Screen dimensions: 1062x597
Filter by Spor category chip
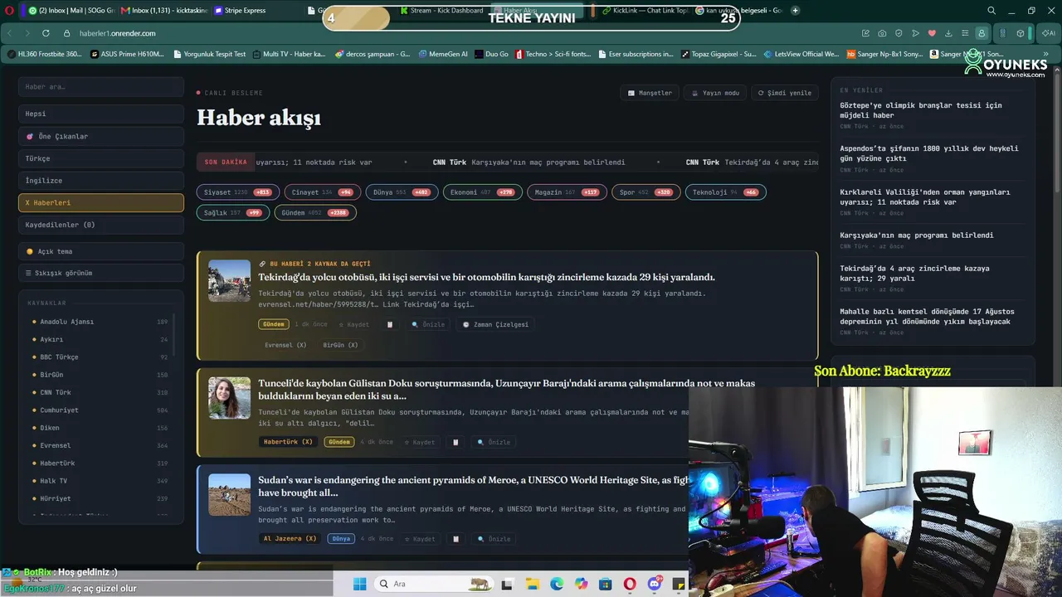coord(645,192)
